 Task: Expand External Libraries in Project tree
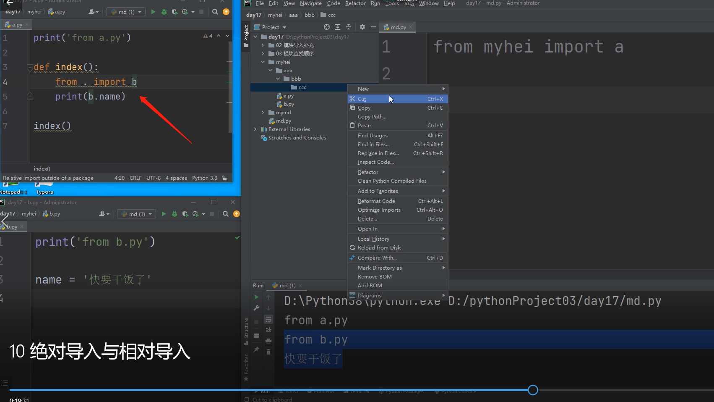[x=255, y=129]
